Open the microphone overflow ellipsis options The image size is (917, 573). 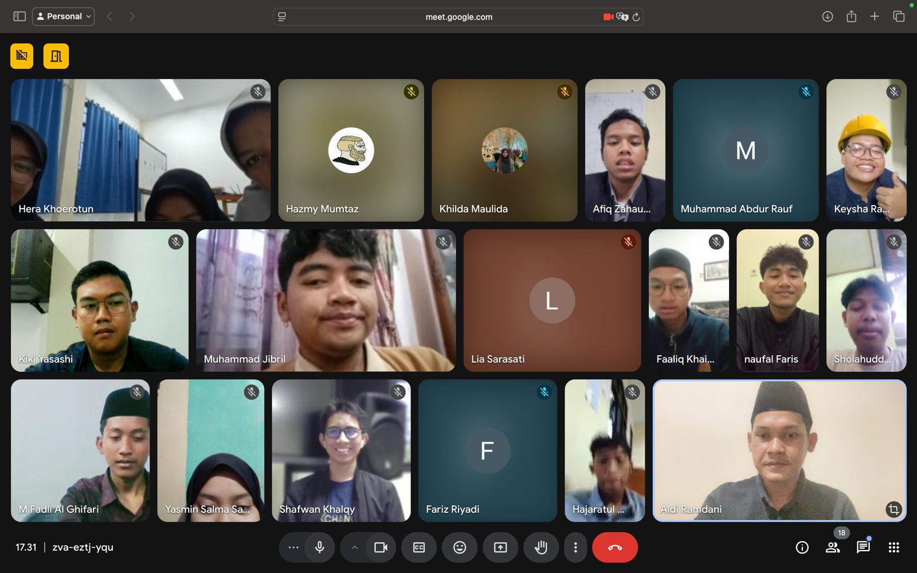(x=293, y=547)
